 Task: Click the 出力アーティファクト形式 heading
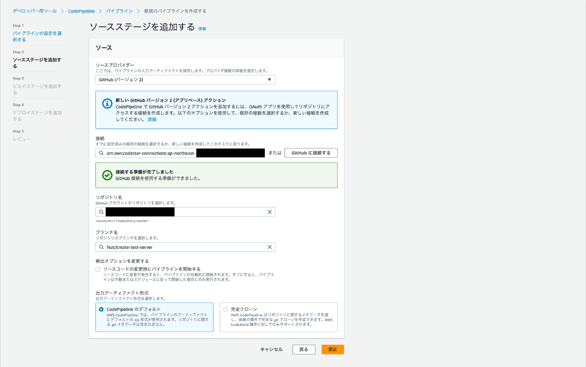122,293
